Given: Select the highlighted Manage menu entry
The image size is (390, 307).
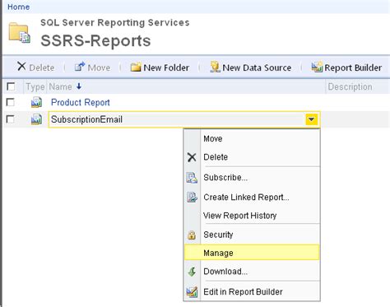Looking at the screenshot, I should click(252, 253).
